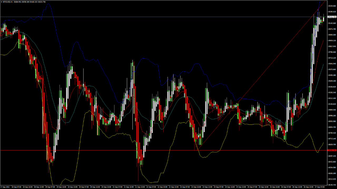Click the triangle arrow beside BTCUSD,H1 title
The image size is (337, 189).
pos(1,2)
